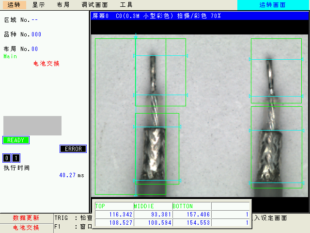Click the indicator box labeled 1
The height and width of the screenshot is (233, 310).
point(16,158)
